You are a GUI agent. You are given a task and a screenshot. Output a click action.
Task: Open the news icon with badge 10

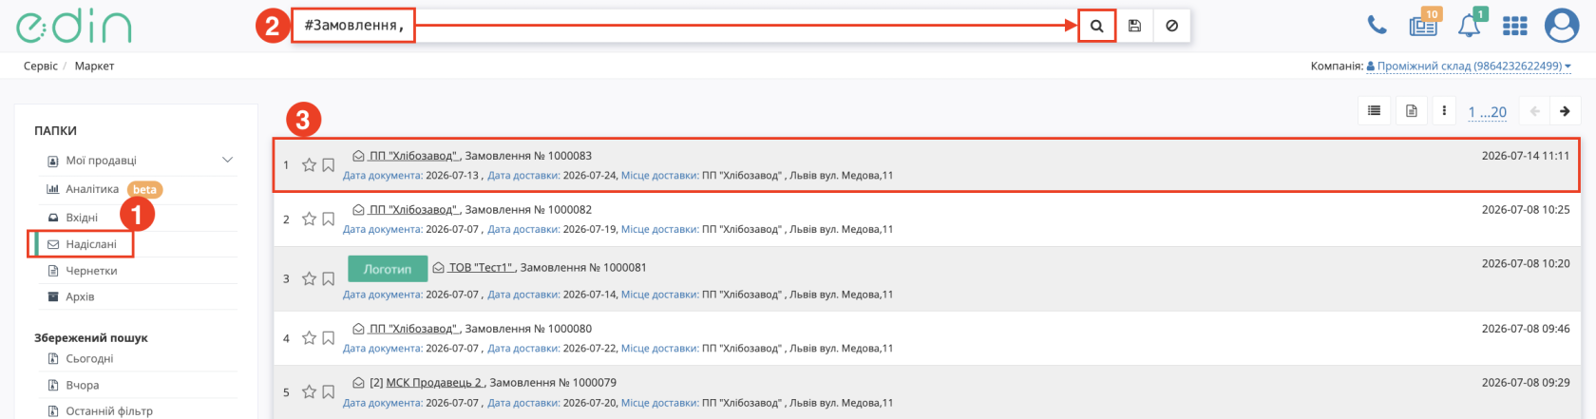point(1423,24)
